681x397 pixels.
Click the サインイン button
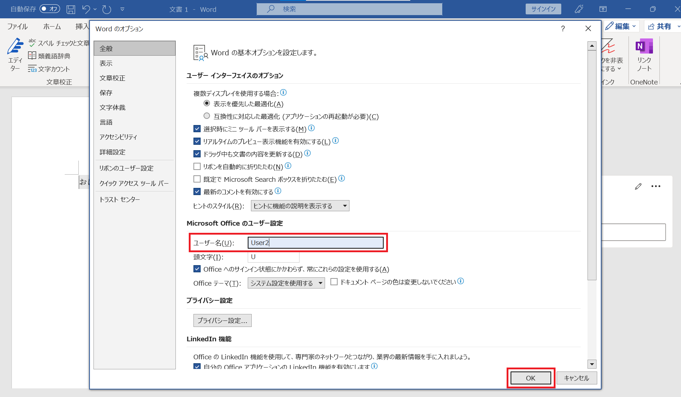tap(543, 9)
